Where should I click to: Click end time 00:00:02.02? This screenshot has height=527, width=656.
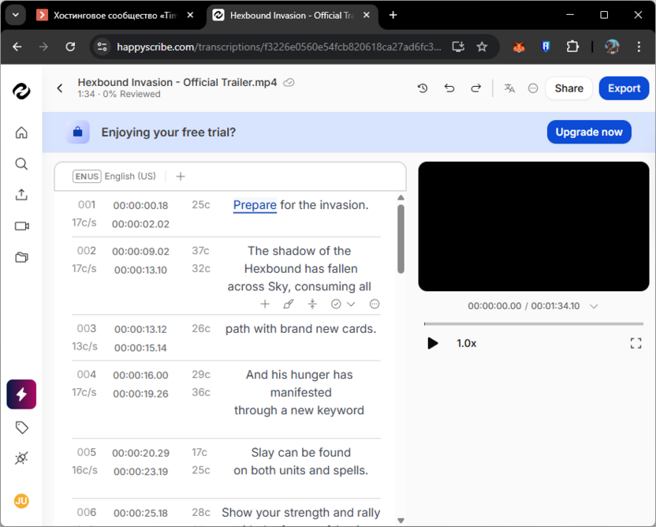pos(140,224)
